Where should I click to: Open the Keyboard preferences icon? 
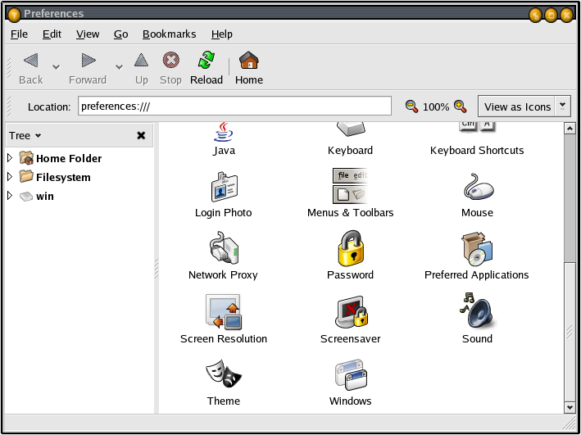351,129
